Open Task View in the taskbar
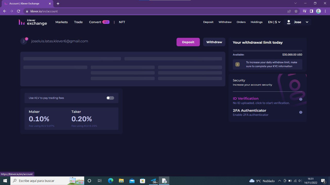 pyautogui.click(x=100, y=181)
